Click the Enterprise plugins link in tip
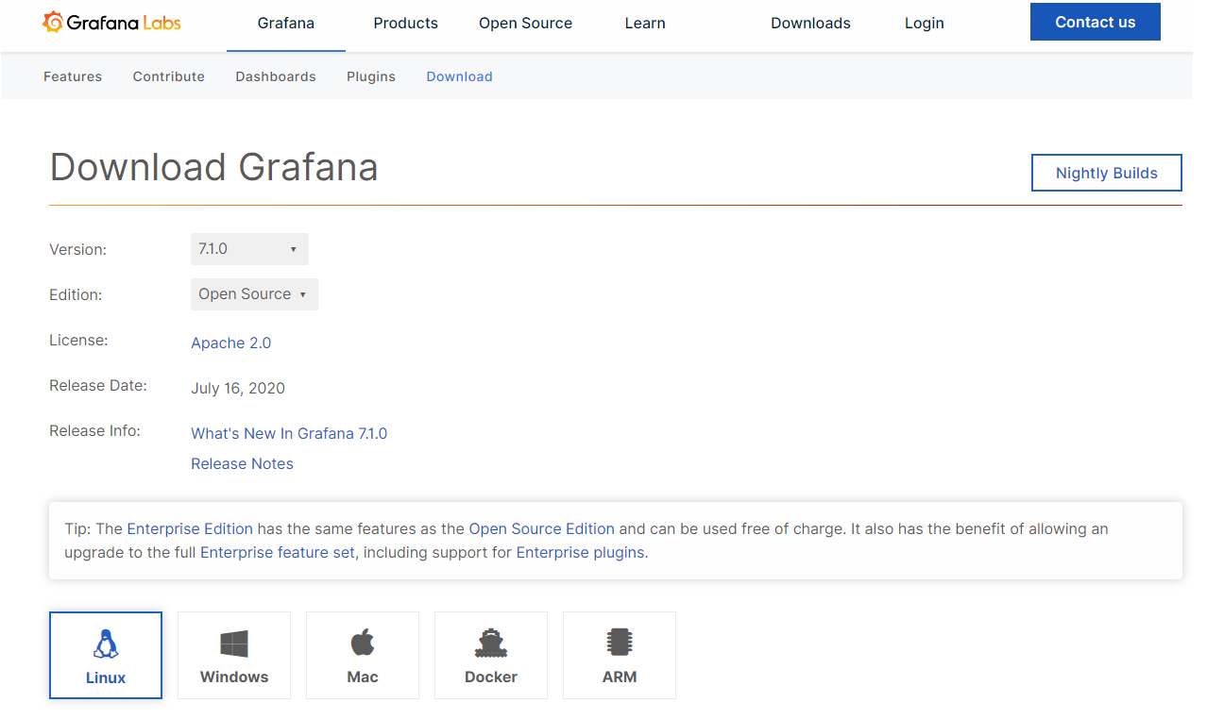Screen dimensions: 1224x719 579,552
